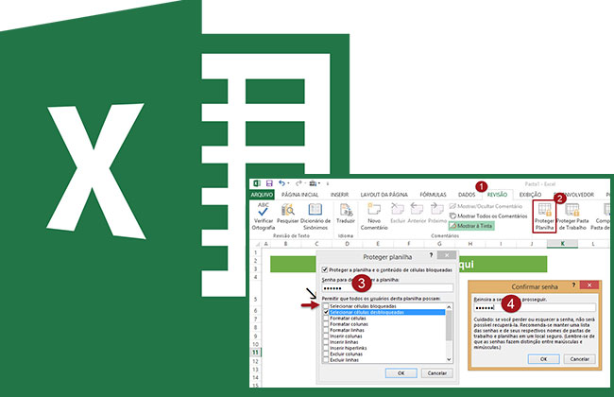Click the permissions list scrollbar thumb
This screenshot has height=397, width=614.
pyautogui.click(x=449, y=325)
